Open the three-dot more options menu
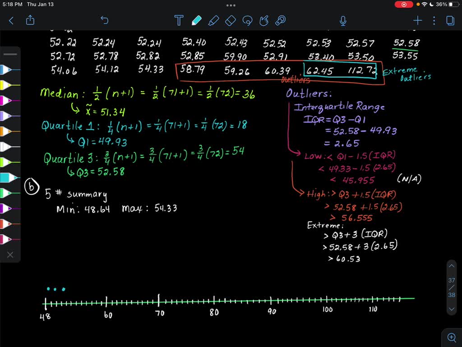This screenshot has height=347, width=462. click(434, 20)
